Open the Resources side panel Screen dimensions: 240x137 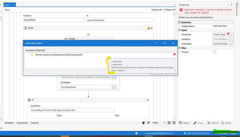(237, 9)
